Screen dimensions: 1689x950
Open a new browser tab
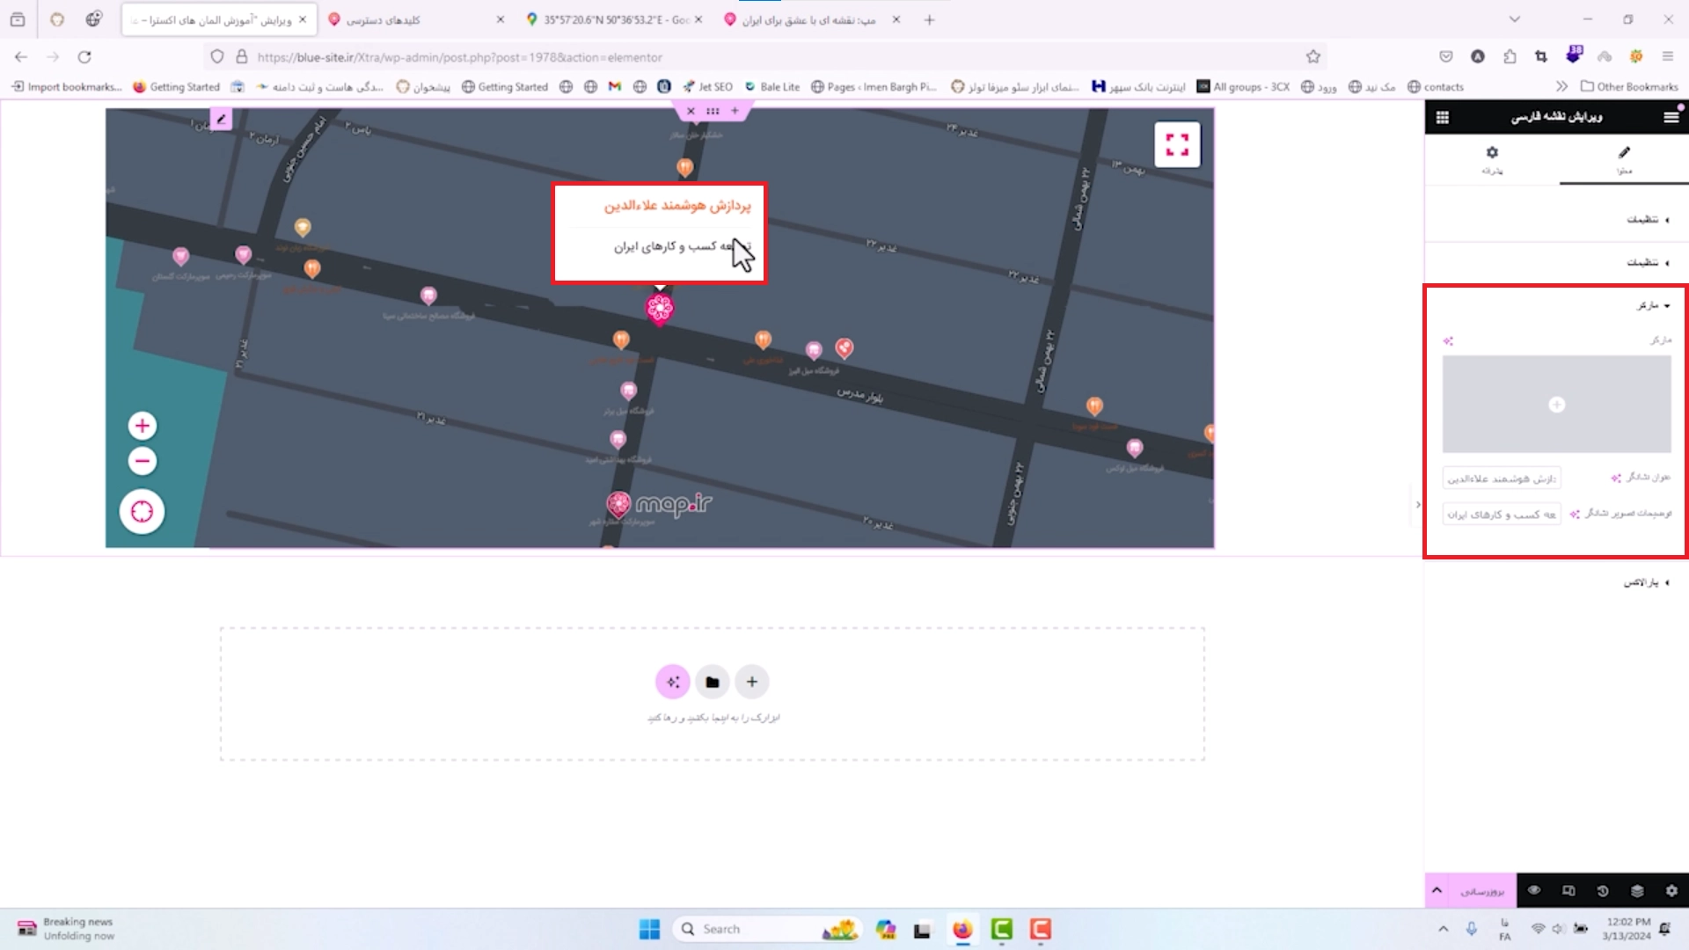click(x=929, y=19)
